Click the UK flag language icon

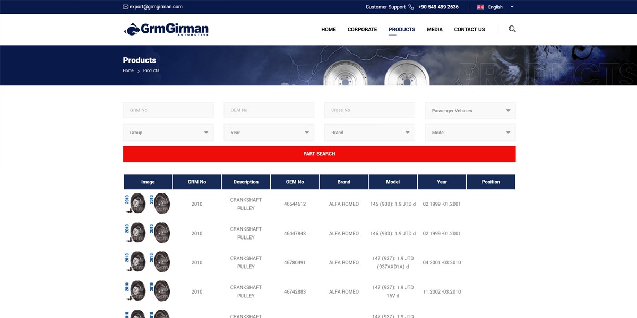(480, 7)
